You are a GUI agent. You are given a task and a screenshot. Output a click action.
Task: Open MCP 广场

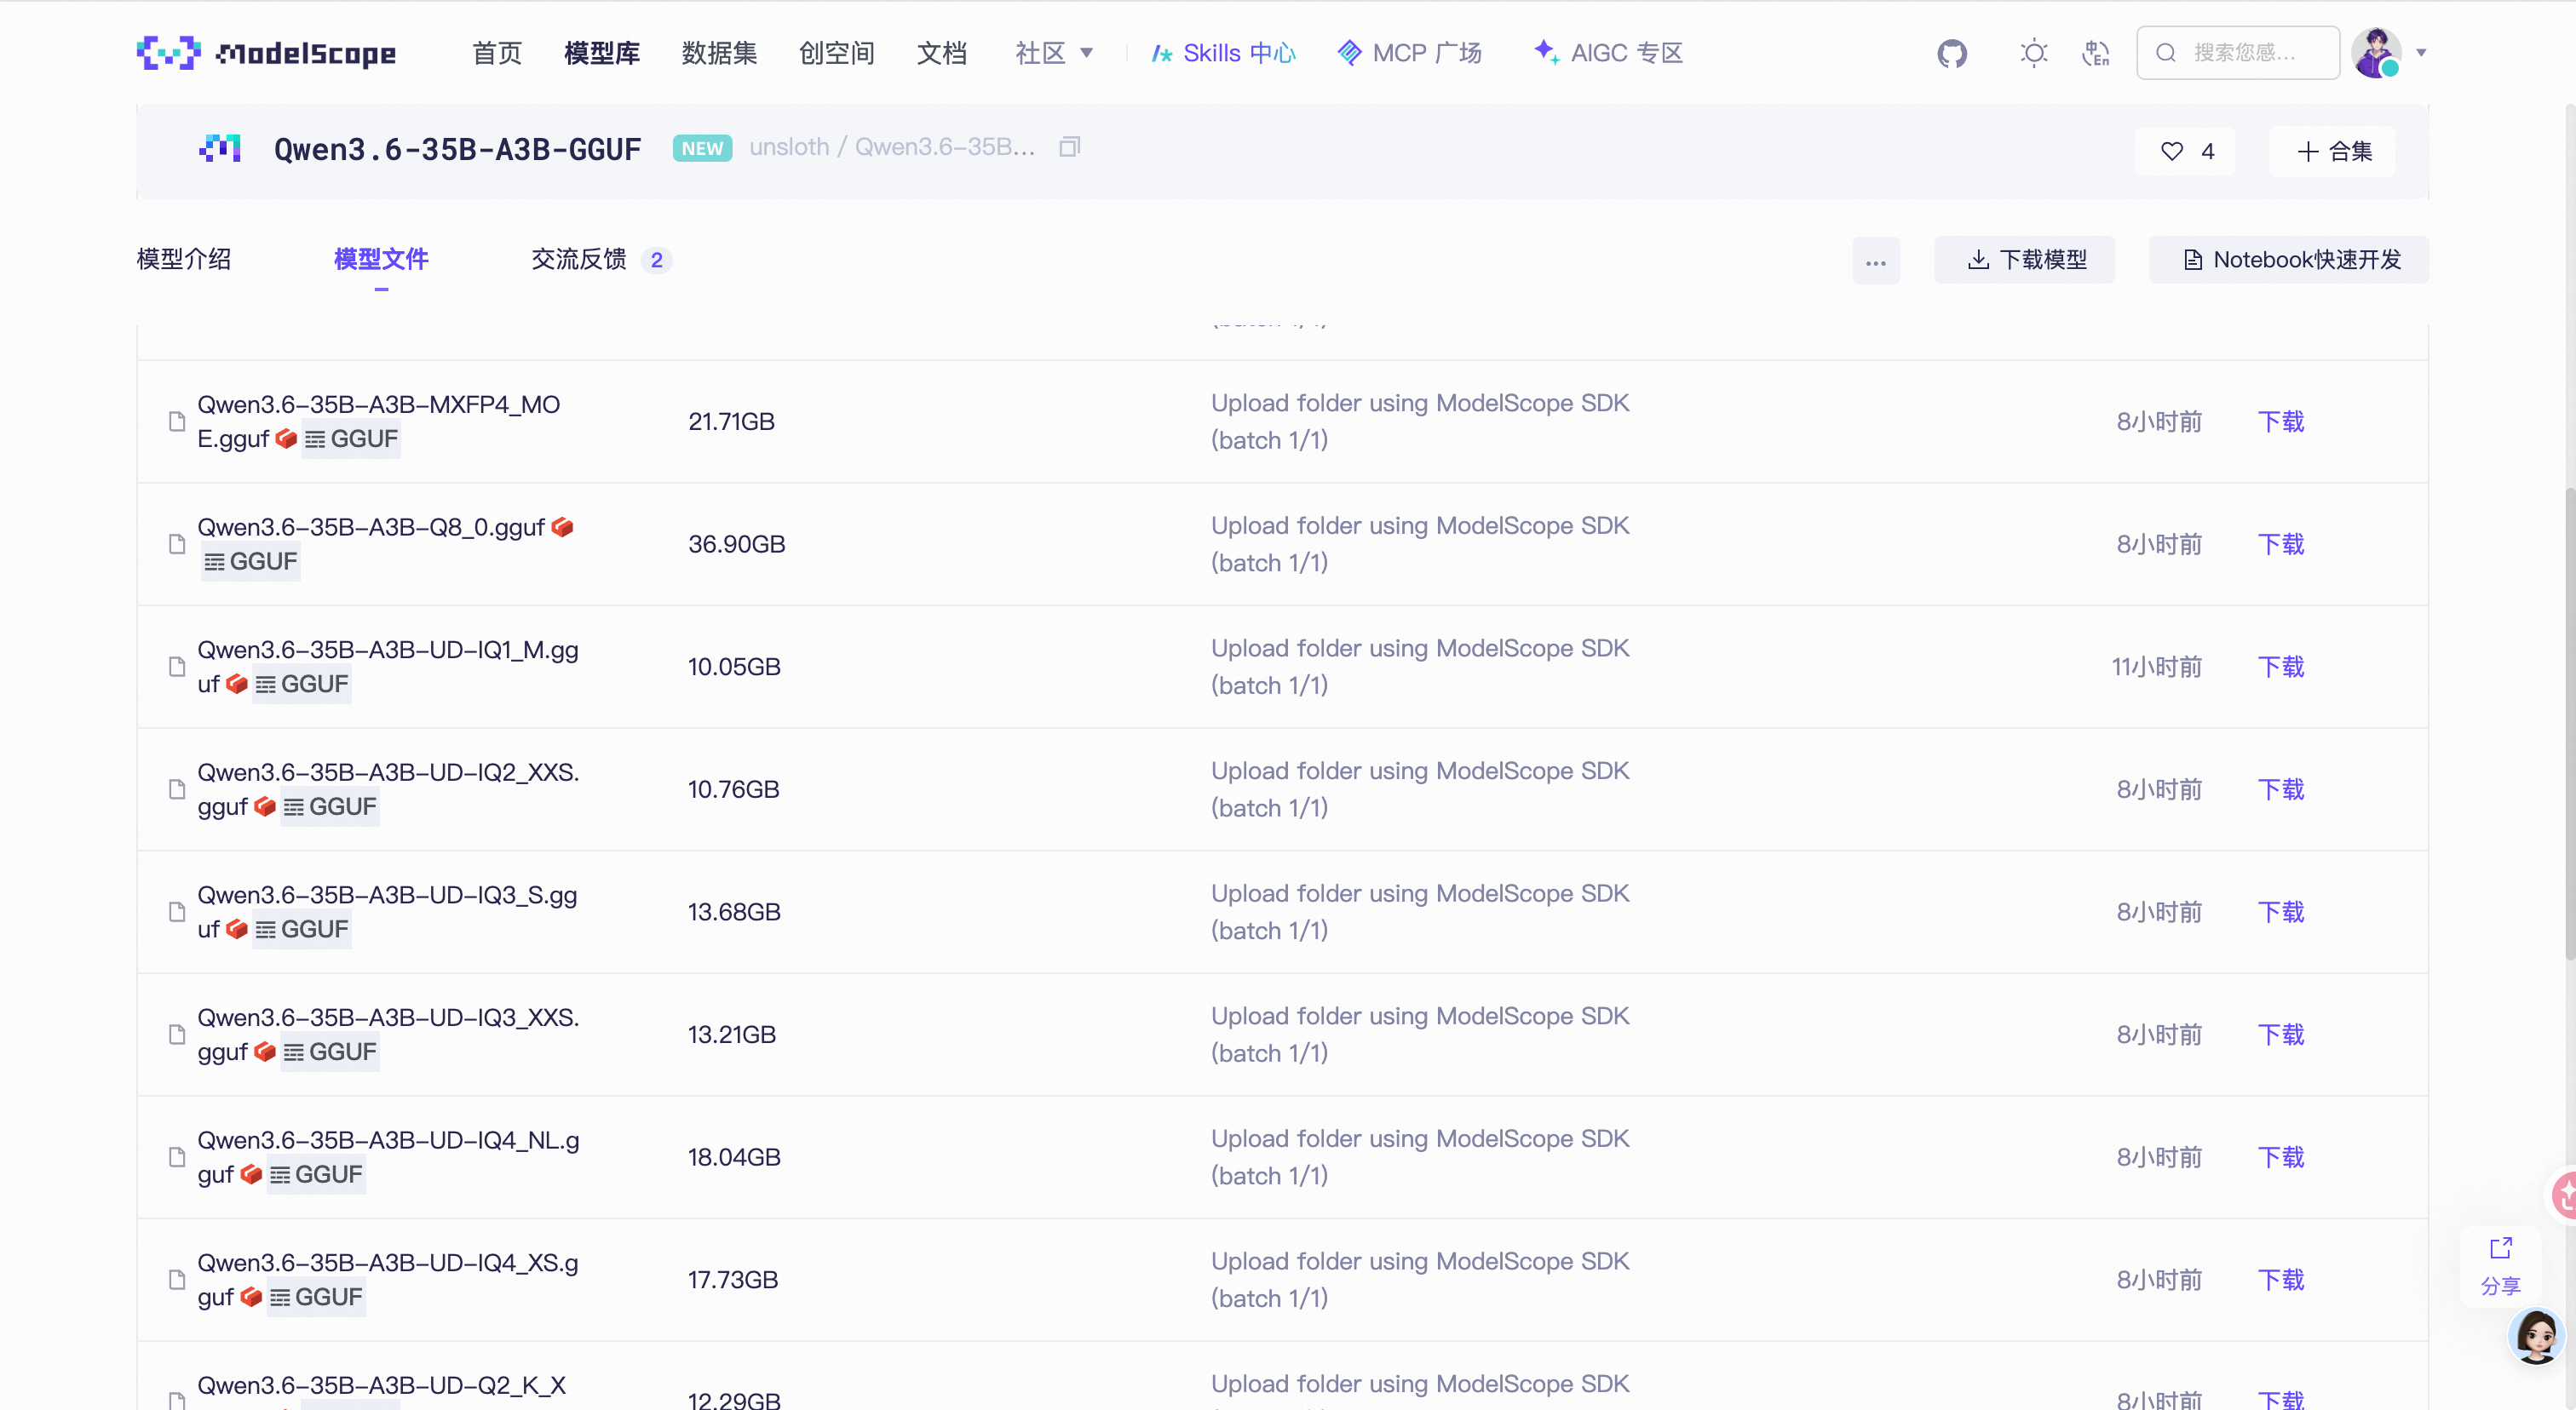tap(1410, 53)
